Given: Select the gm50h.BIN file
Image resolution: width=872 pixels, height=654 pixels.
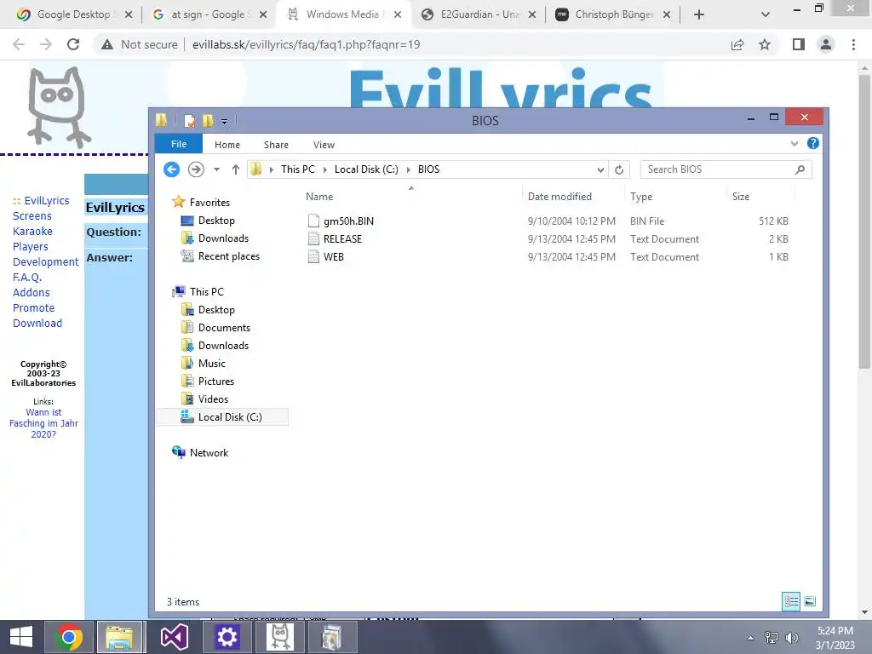Looking at the screenshot, I should pyautogui.click(x=348, y=221).
